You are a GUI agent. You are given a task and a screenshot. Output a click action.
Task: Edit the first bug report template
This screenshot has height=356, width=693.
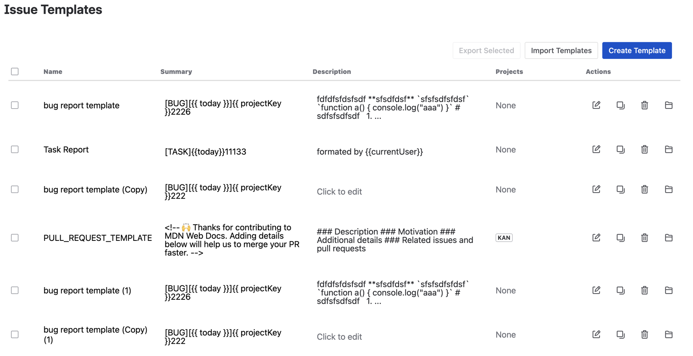pyautogui.click(x=596, y=105)
